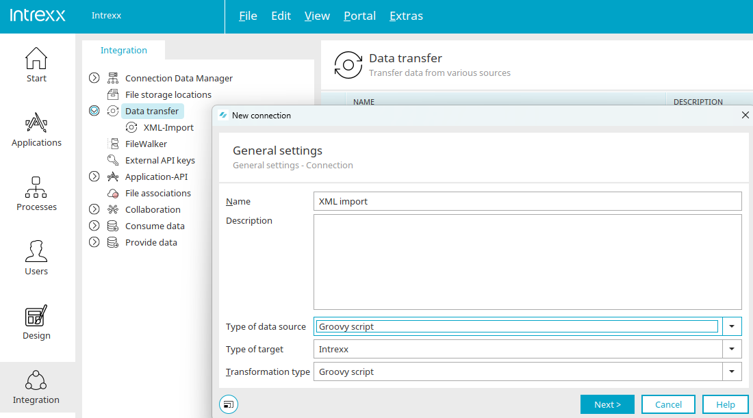The image size is (753, 418).
Task: Click the large Data transfer header icon
Action: click(348, 65)
